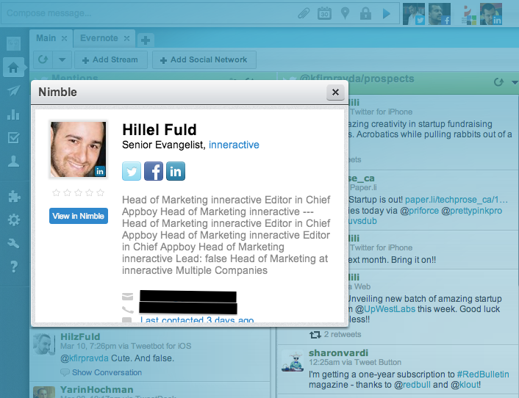Open Hillel Fuld's Twitter profile icon

132,171
